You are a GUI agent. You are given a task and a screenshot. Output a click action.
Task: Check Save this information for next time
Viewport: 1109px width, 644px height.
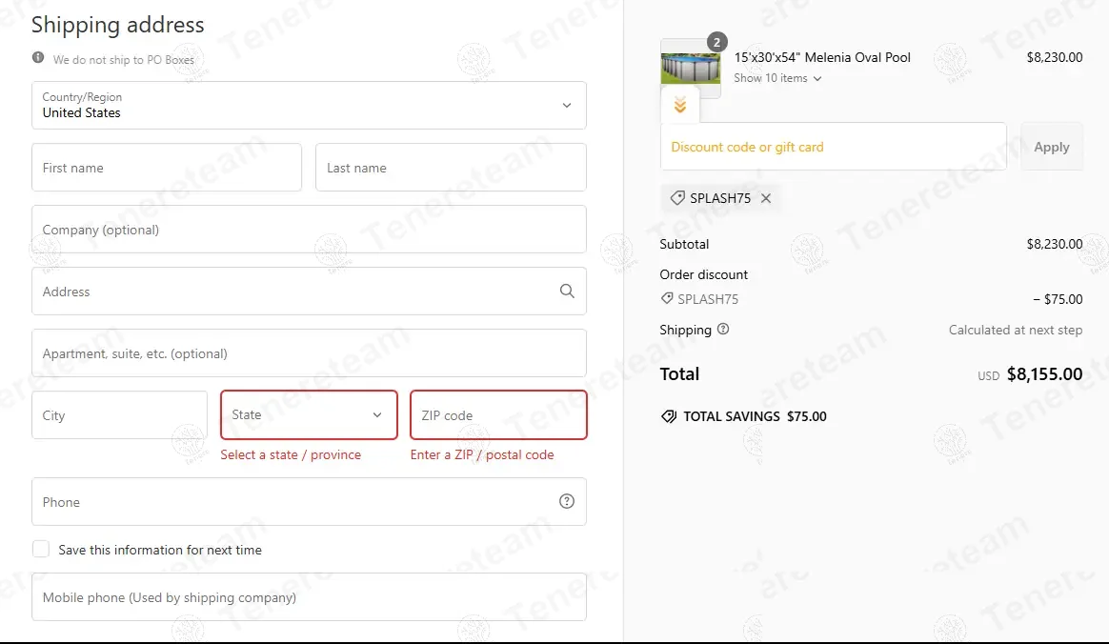point(41,550)
